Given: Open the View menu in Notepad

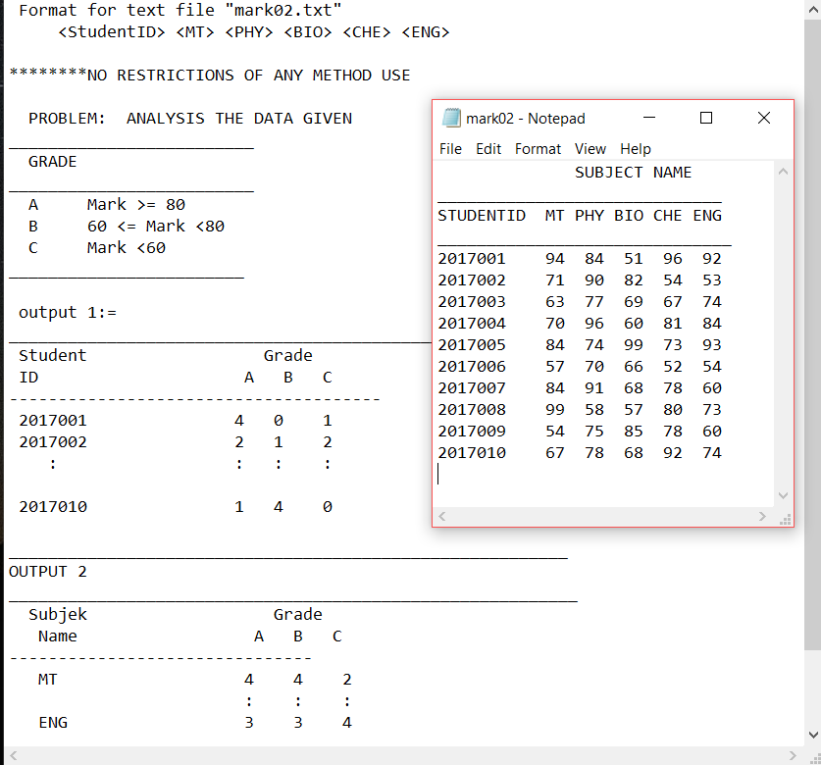Looking at the screenshot, I should click(x=590, y=149).
